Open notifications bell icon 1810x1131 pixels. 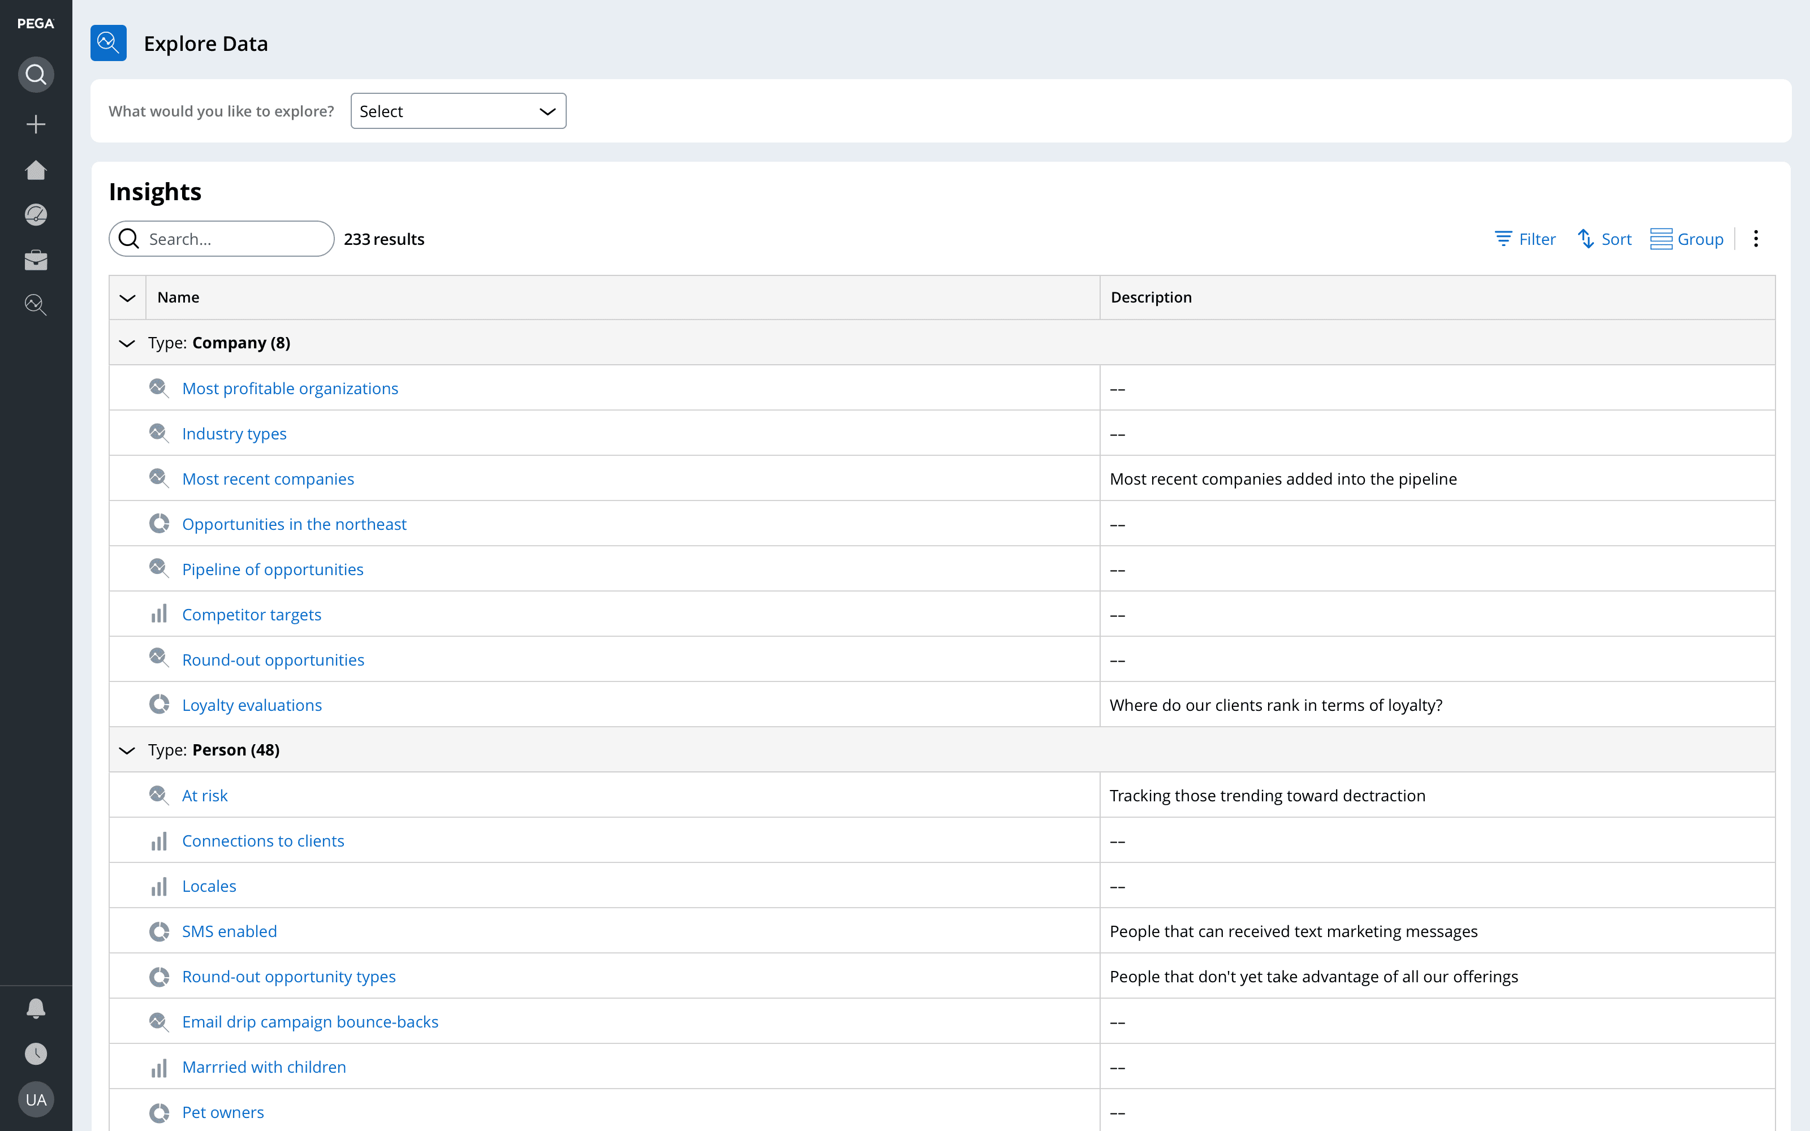(36, 1008)
